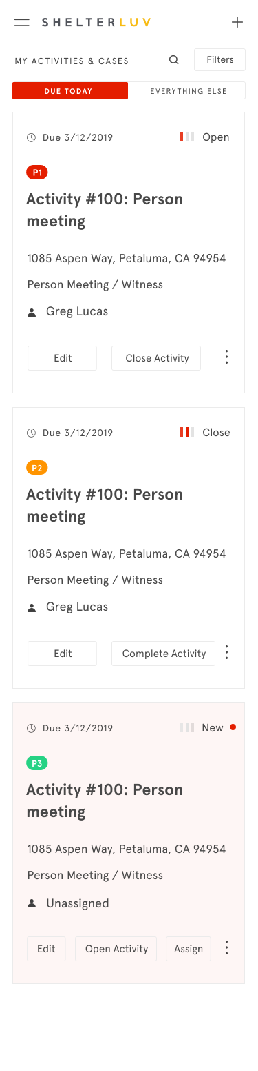Click the person icon beside Unassigned
The height and width of the screenshot is (1071, 258).
32,903
